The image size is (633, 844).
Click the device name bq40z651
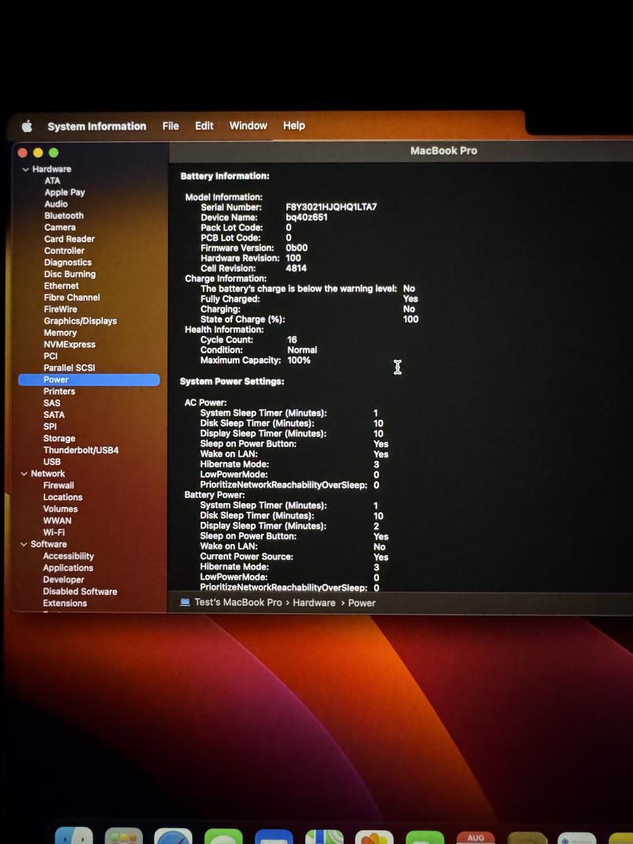pos(307,217)
